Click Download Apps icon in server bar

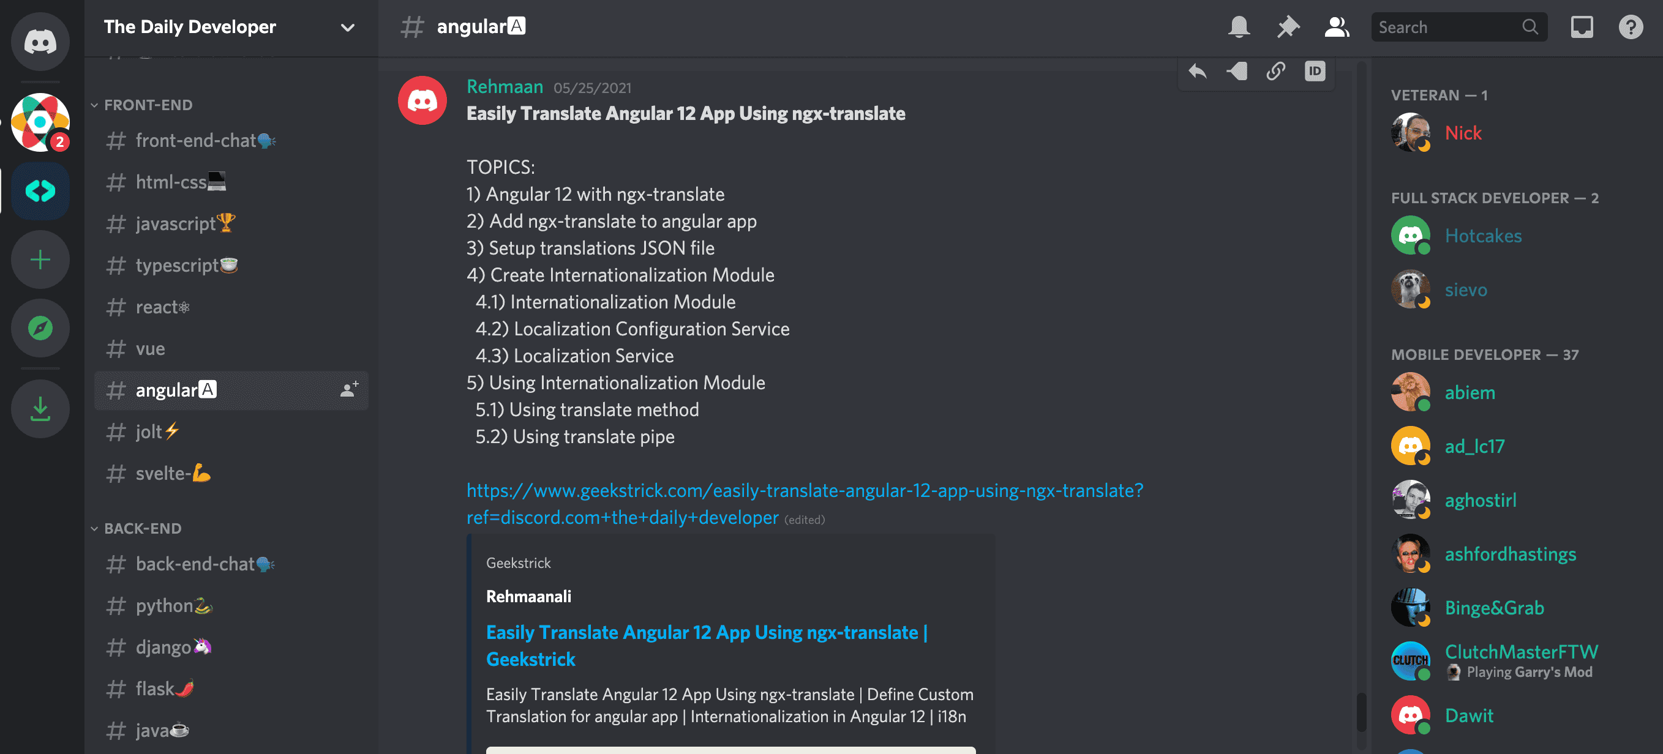coord(40,409)
